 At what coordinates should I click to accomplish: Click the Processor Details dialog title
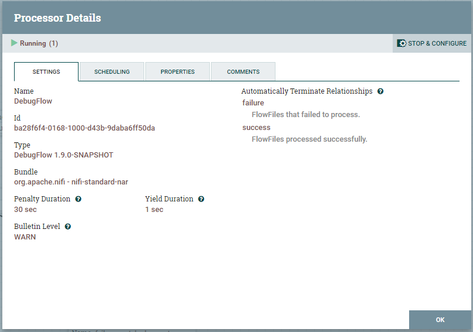point(57,18)
